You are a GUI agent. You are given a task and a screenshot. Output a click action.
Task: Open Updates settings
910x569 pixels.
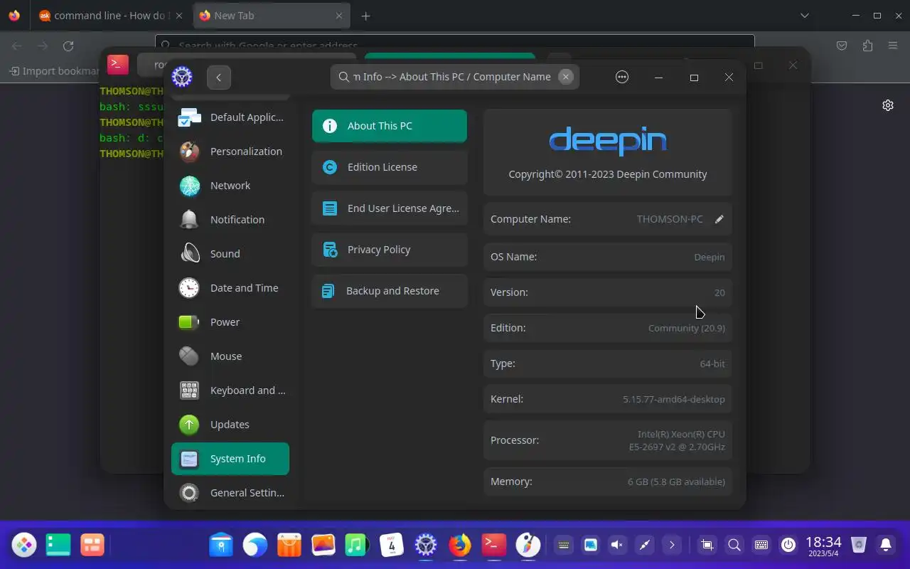pos(230,425)
